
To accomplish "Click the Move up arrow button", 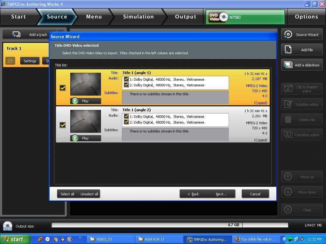I will click(x=302, y=177).
